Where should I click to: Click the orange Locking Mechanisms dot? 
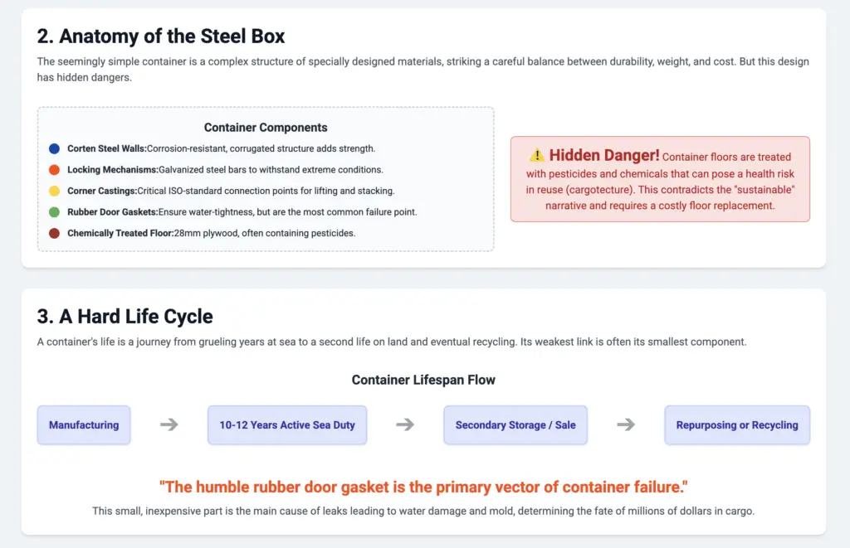coord(54,169)
